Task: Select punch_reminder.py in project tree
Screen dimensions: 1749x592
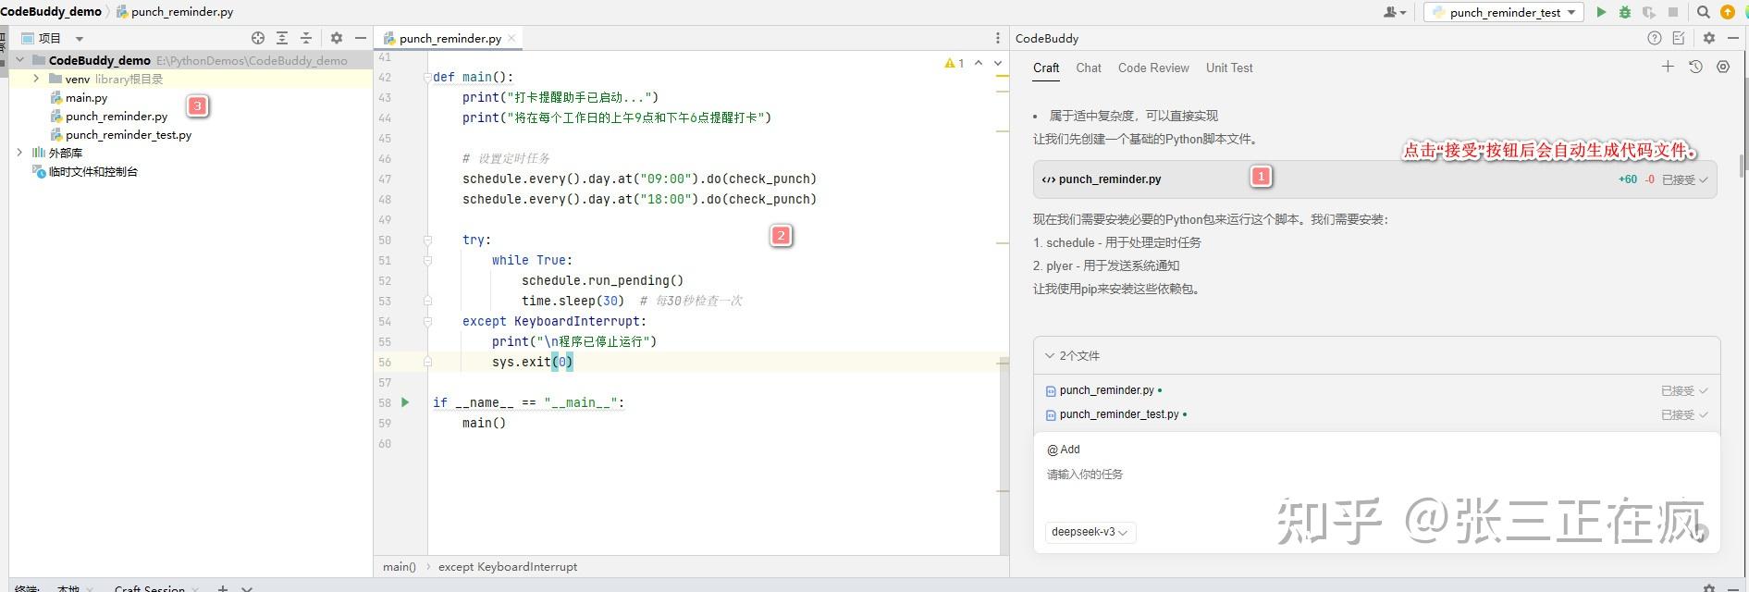Action: tap(117, 116)
